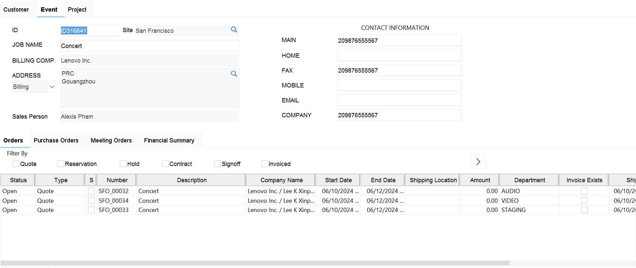Toggle the Reservation filter checkbox
The height and width of the screenshot is (268, 636).
[x=61, y=164]
